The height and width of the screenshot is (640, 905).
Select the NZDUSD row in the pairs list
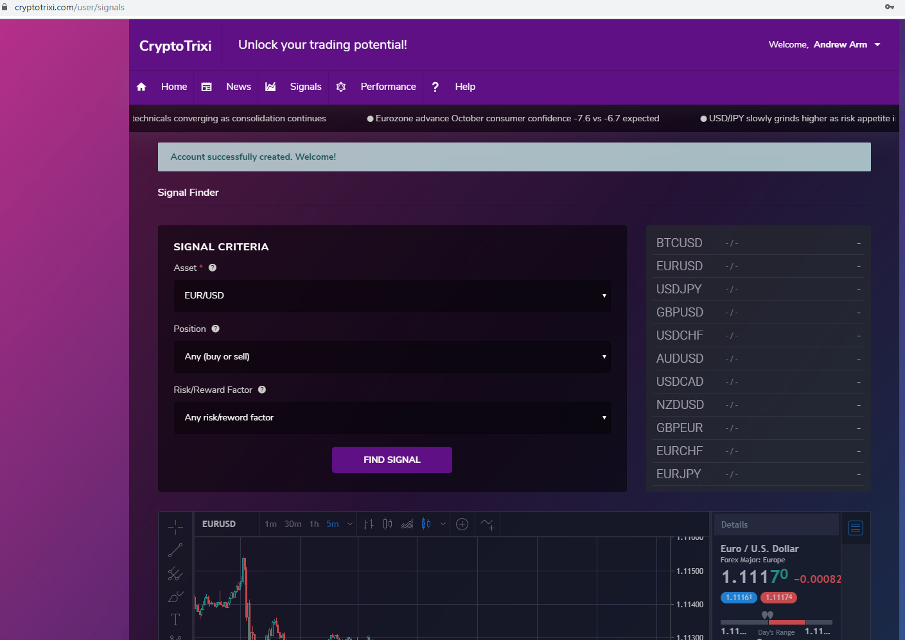pyautogui.click(x=758, y=405)
